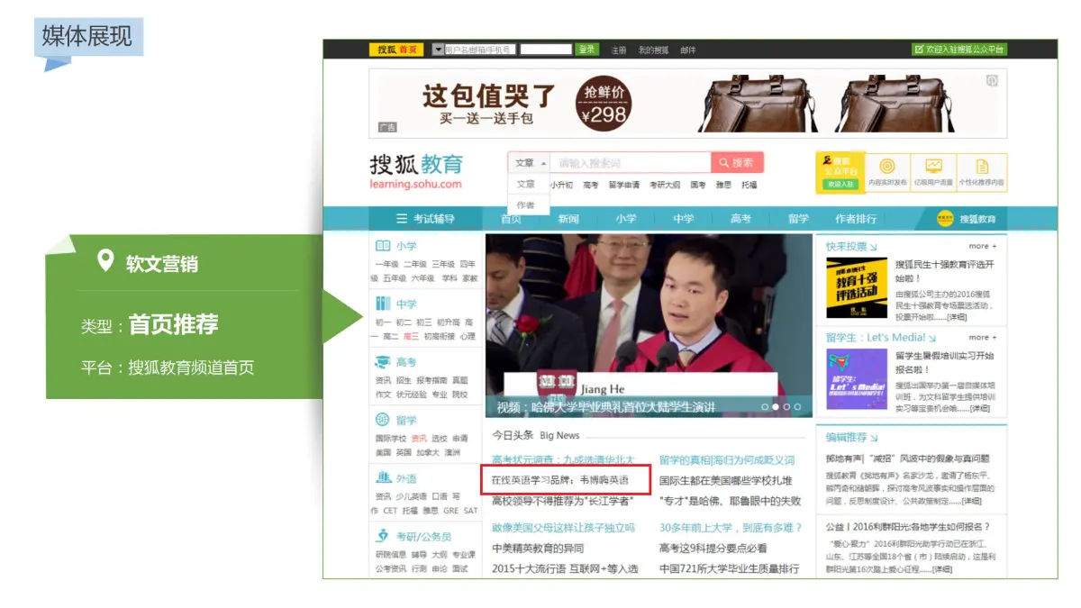Image resolution: width=1081 pixels, height=608 pixels.
Task: Open the 教育十强评选活动 thumbnail
Action: (x=857, y=287)
